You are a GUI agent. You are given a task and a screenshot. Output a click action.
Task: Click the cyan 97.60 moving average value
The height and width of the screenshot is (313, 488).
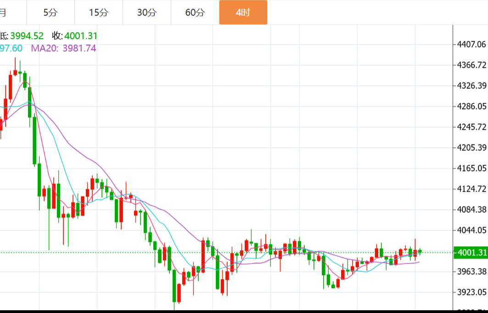(x=11, y=48)
